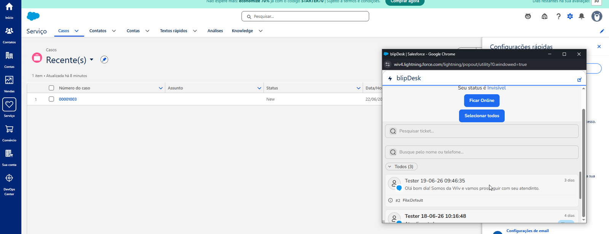Expand the Contatos tab dropdown chevron
609x234 pixels.
pos(113,31)
